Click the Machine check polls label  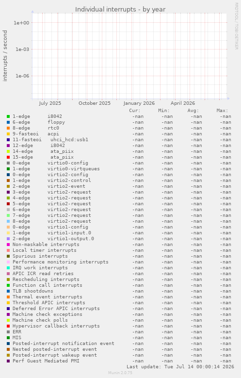pos(40,320)
